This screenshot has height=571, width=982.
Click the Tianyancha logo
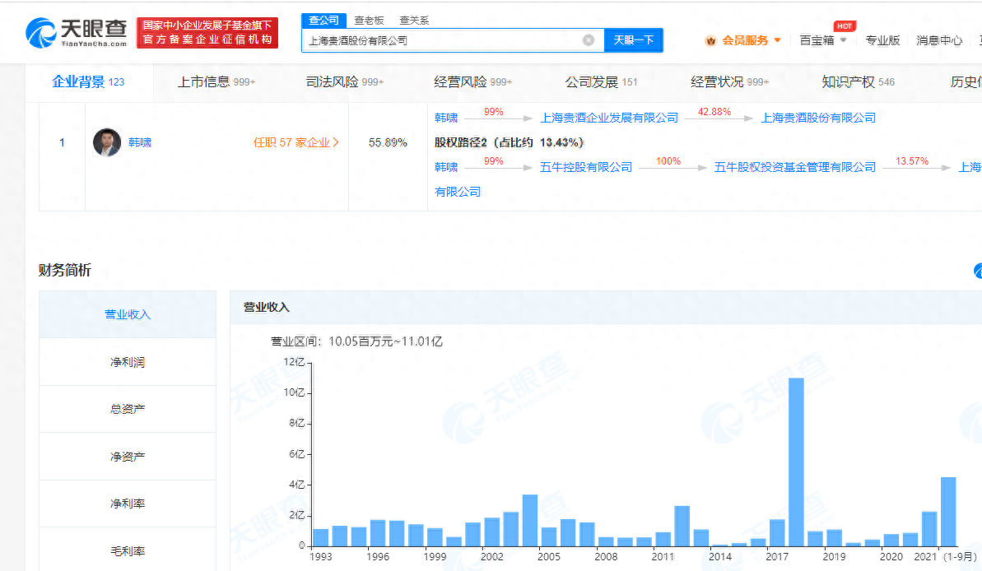77,33
